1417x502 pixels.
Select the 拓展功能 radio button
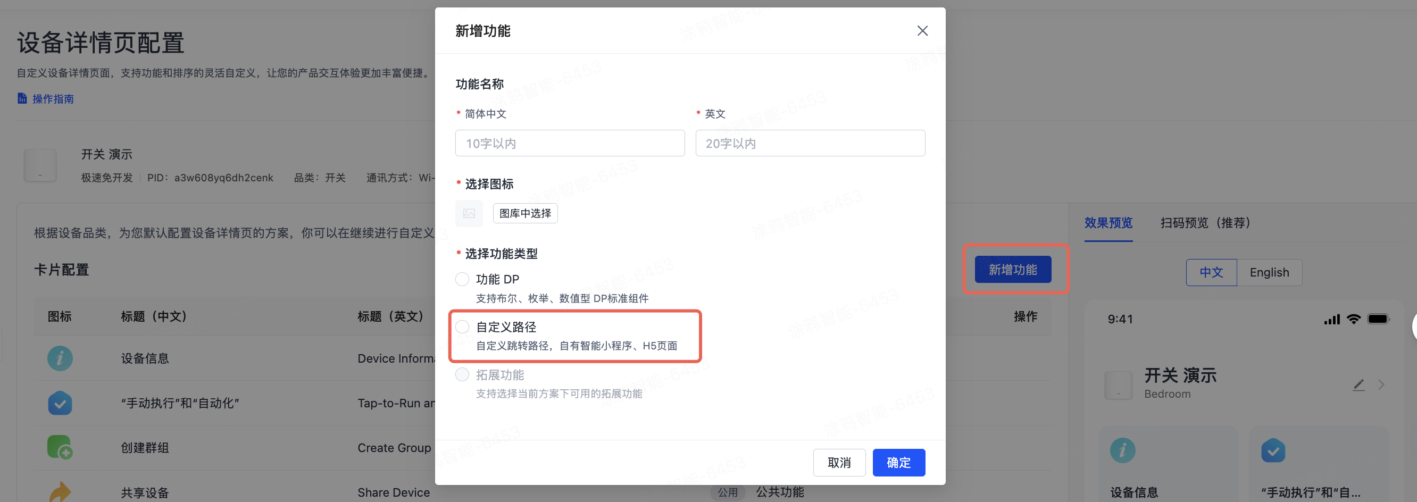[x=462, y=375]
